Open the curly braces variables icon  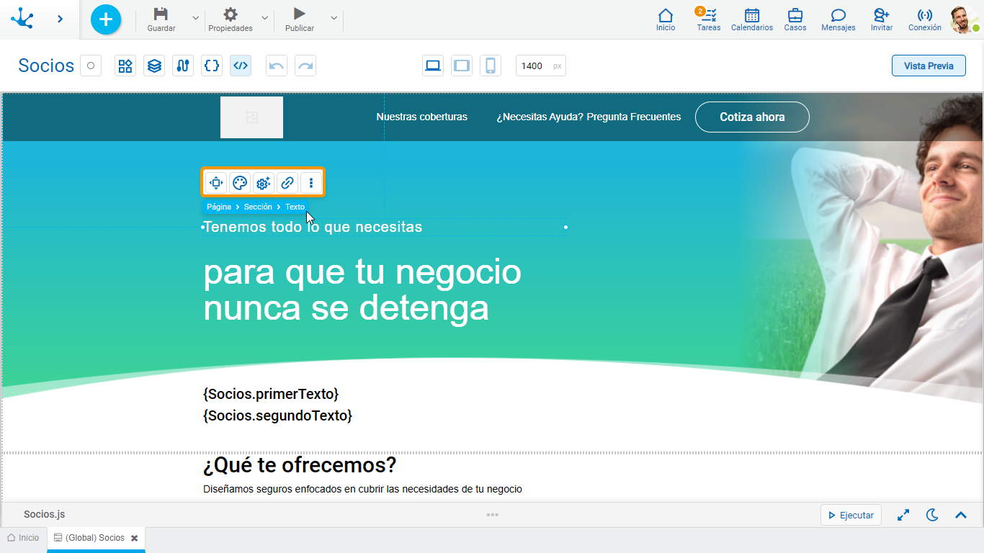(x=212, y=66)
